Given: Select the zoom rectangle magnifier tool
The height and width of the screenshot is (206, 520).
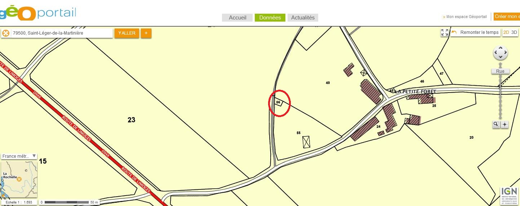Looking at the screenshot, I should (496, 124).
